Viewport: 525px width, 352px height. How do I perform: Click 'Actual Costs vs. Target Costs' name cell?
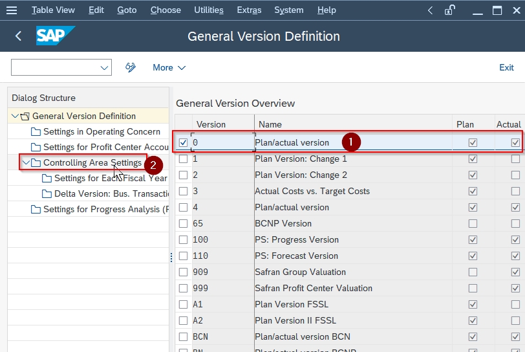point(353,191)
